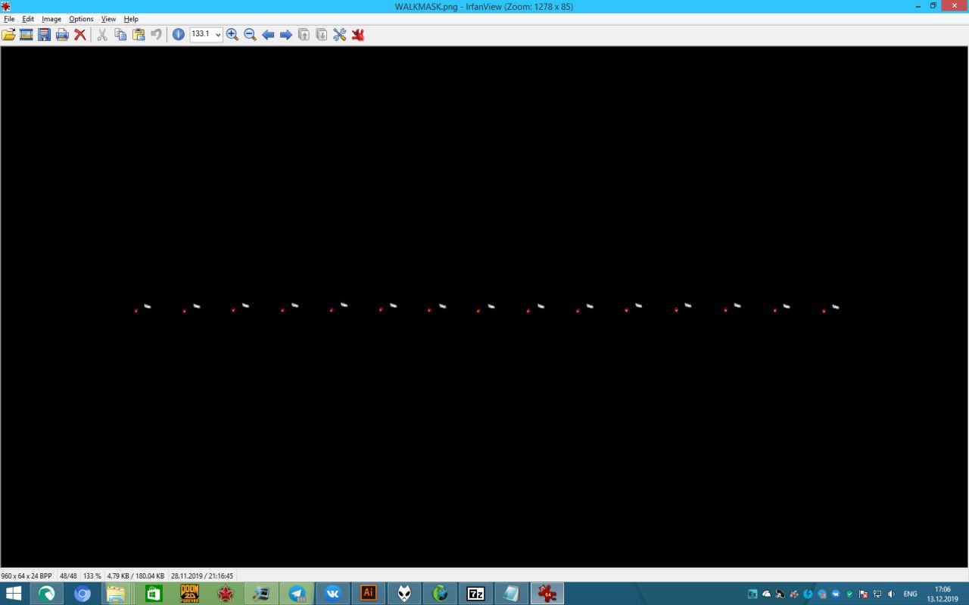Click the IrfanView window icon in title bar
Image resolution: width=969 pixels, height=605 pixels.
pyautogui.click(x=6, y=6)
